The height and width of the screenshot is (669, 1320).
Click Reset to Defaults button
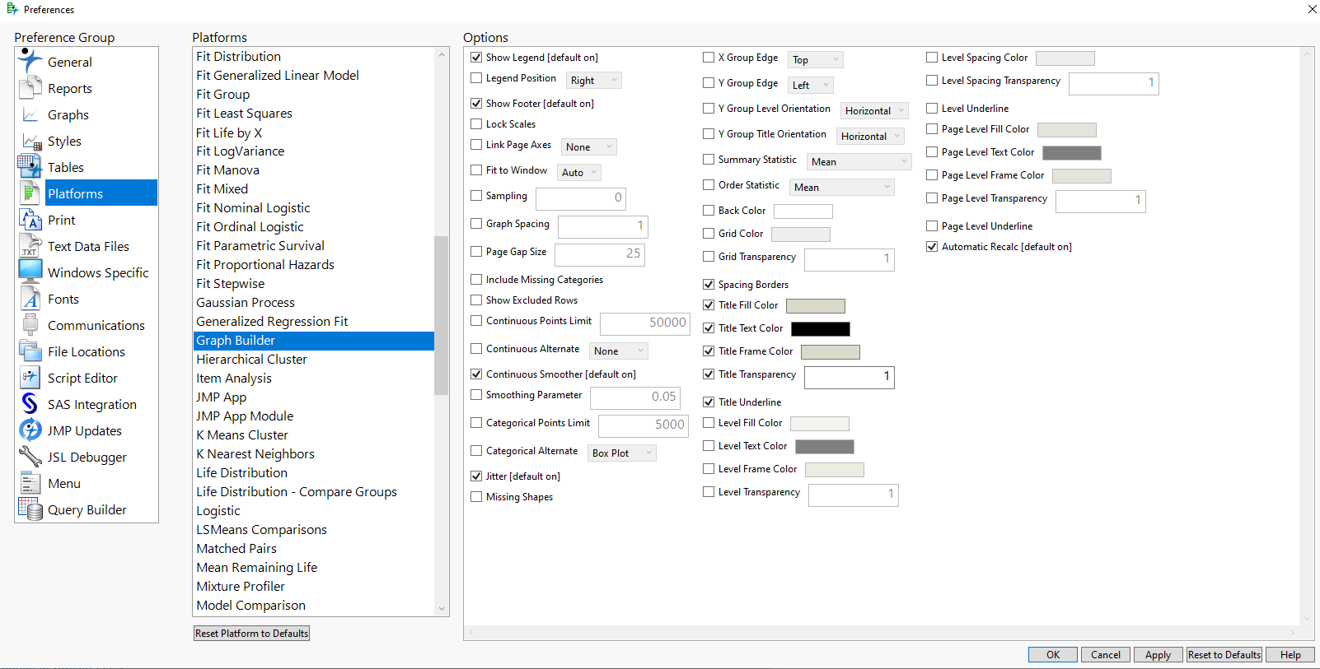[x=1224, y=655]
